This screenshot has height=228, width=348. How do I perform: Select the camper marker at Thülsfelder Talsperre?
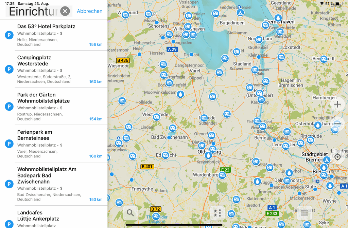pyautogui.click(x=156, y=216)
